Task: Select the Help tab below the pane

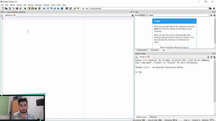Action: click(163, 50)
